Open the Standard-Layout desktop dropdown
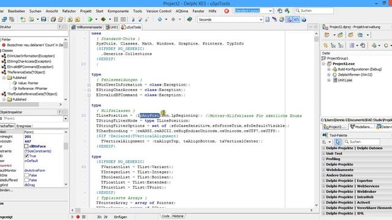 270,11
